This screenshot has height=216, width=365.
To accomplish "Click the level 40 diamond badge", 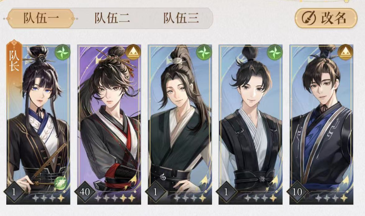I will (85, 192).
